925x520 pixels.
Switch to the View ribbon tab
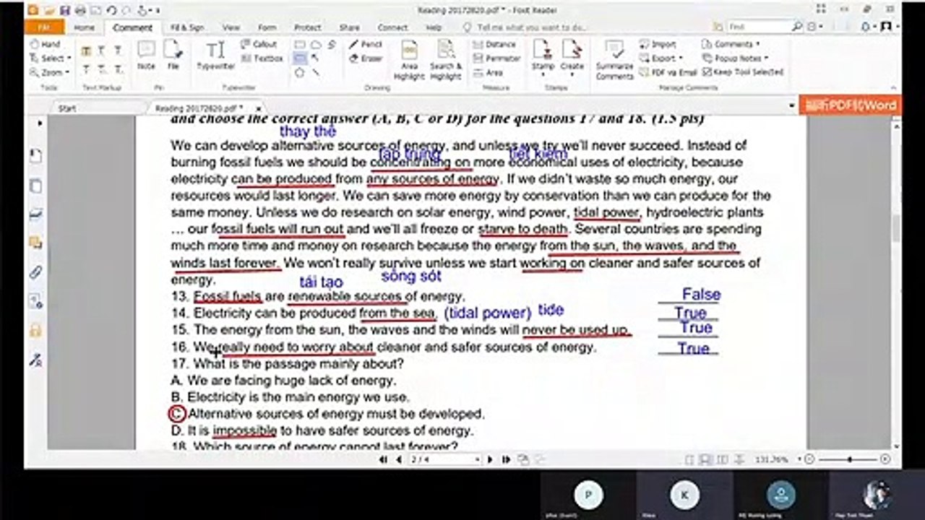tap(231, 27)
